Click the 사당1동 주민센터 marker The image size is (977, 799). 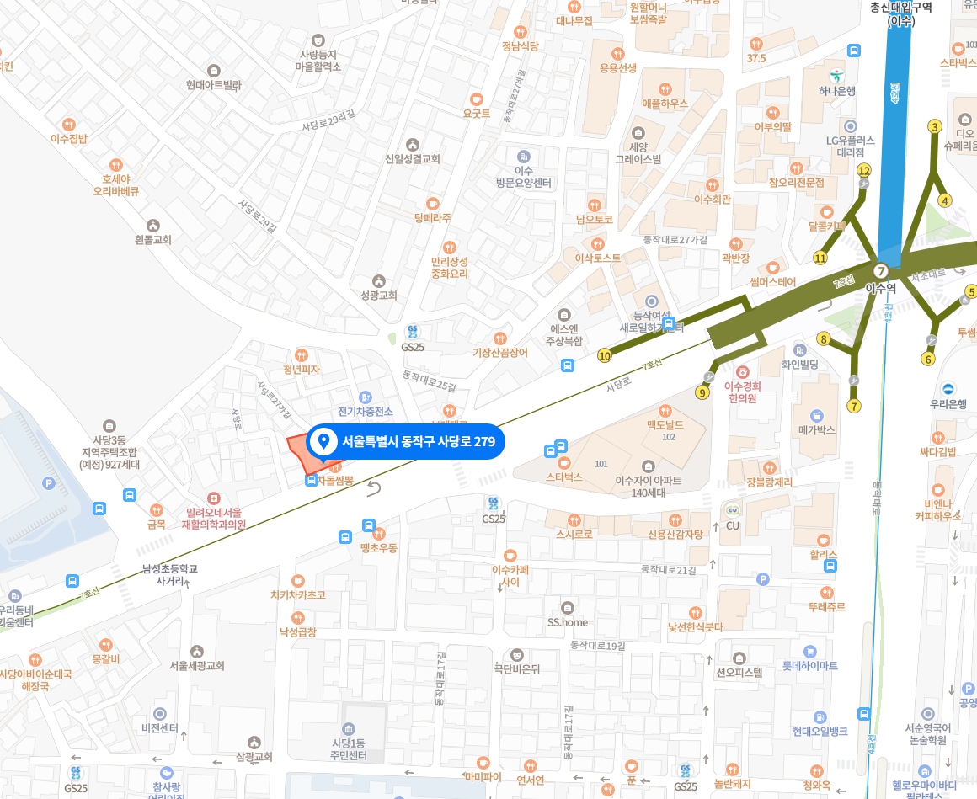pos(349,729)
